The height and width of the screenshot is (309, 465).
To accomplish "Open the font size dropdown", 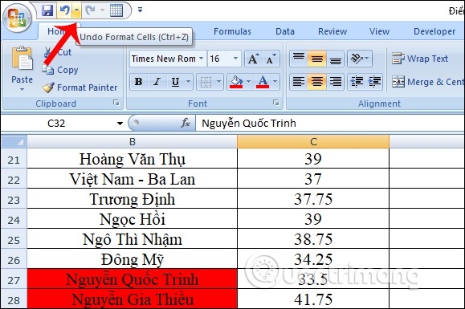I will click(236, 59).
